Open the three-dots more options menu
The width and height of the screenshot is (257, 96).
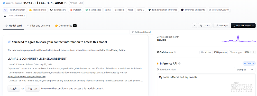click(194, 26)
